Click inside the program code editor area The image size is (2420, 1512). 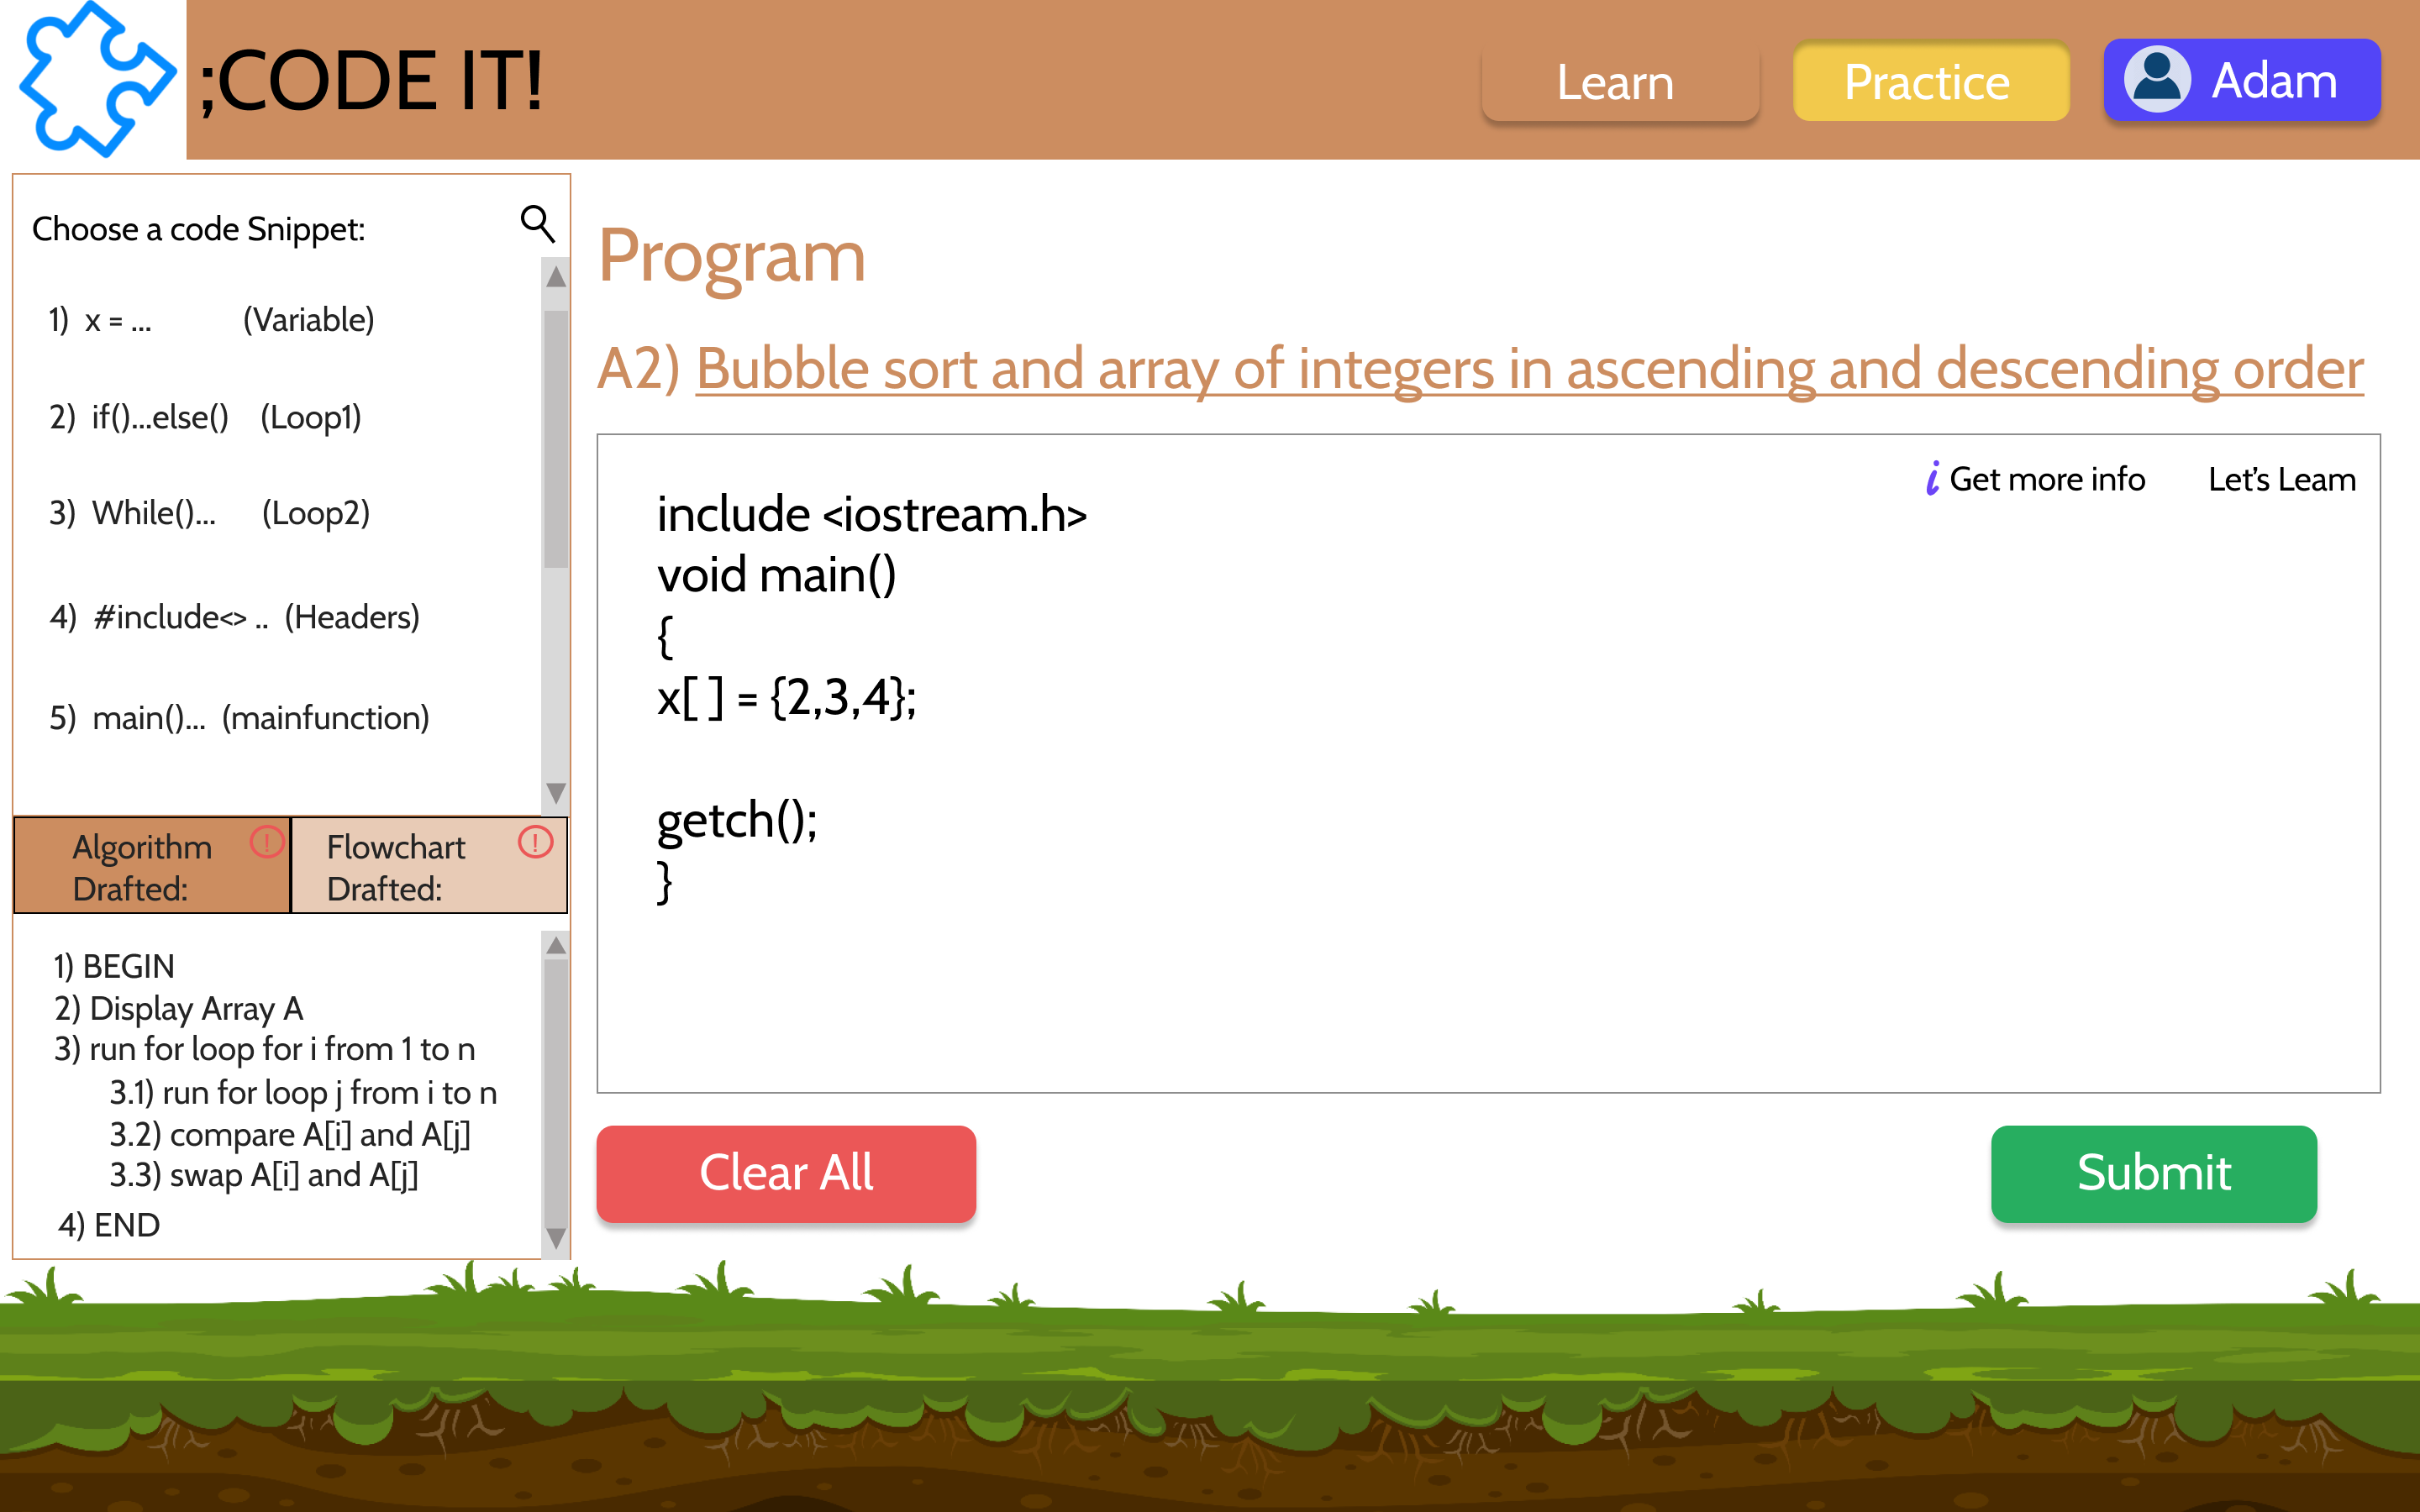click(x=1488, y=763)
